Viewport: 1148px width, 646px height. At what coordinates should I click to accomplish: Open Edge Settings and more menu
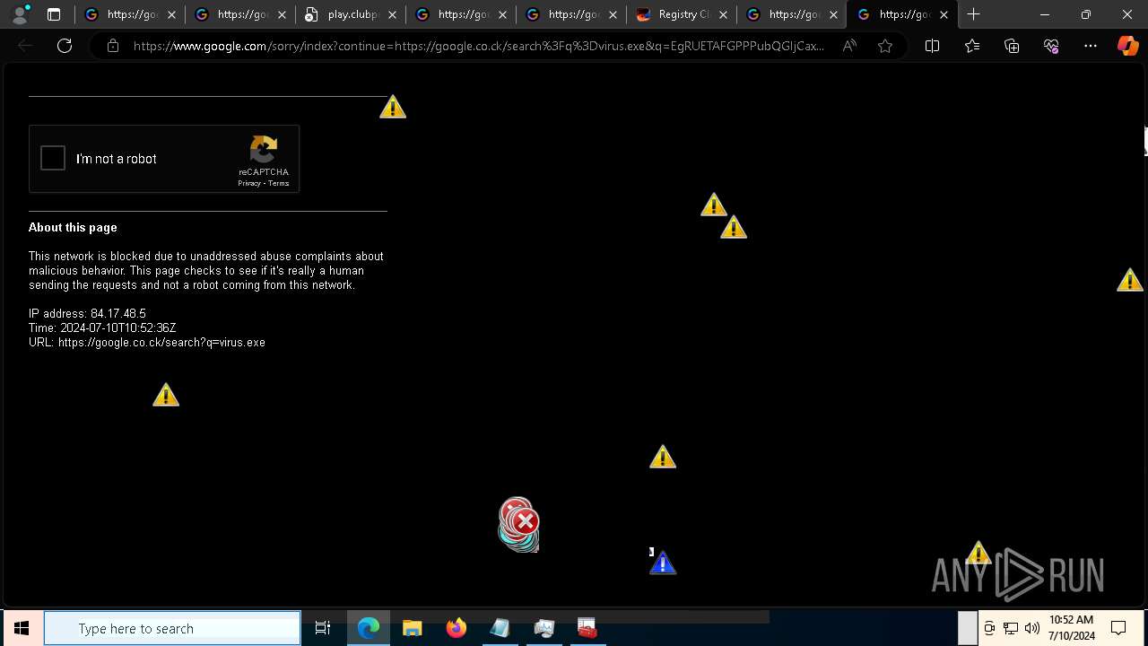[x=1091, y=46]
